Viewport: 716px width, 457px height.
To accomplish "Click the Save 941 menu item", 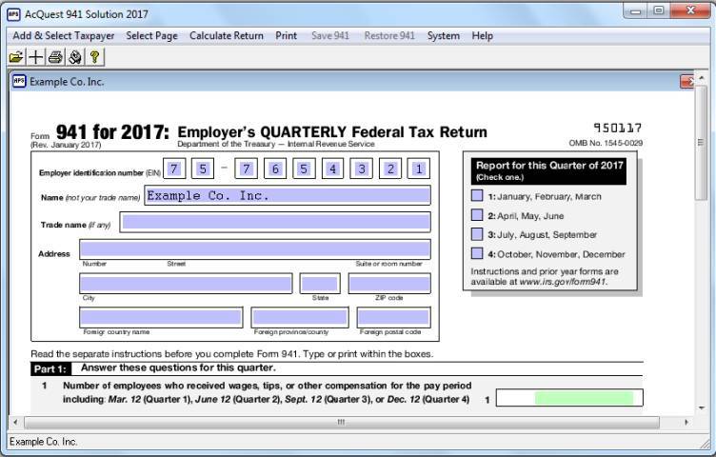I will (330, 35).
